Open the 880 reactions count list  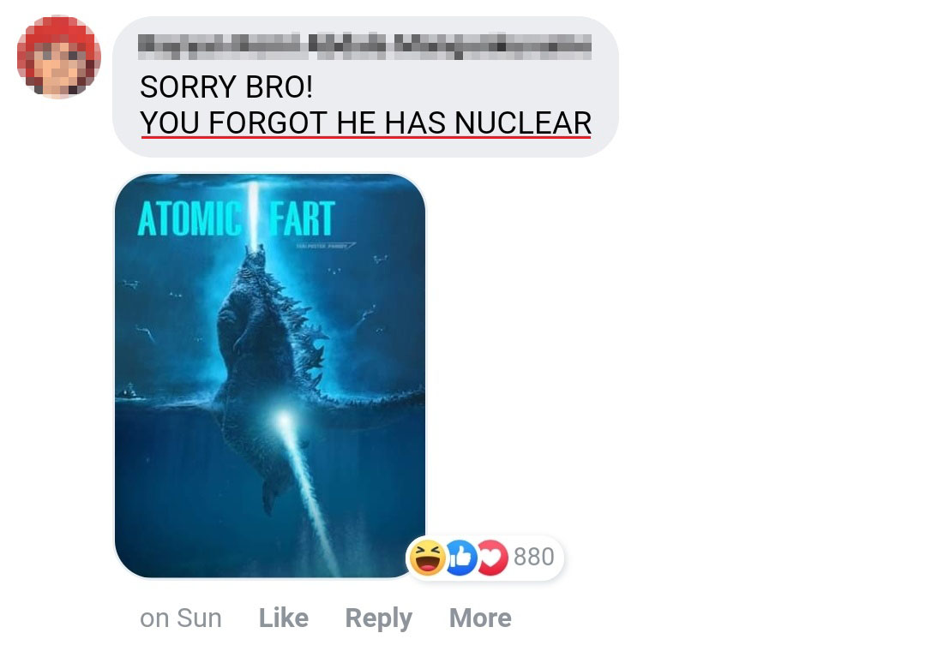(534, 557)
